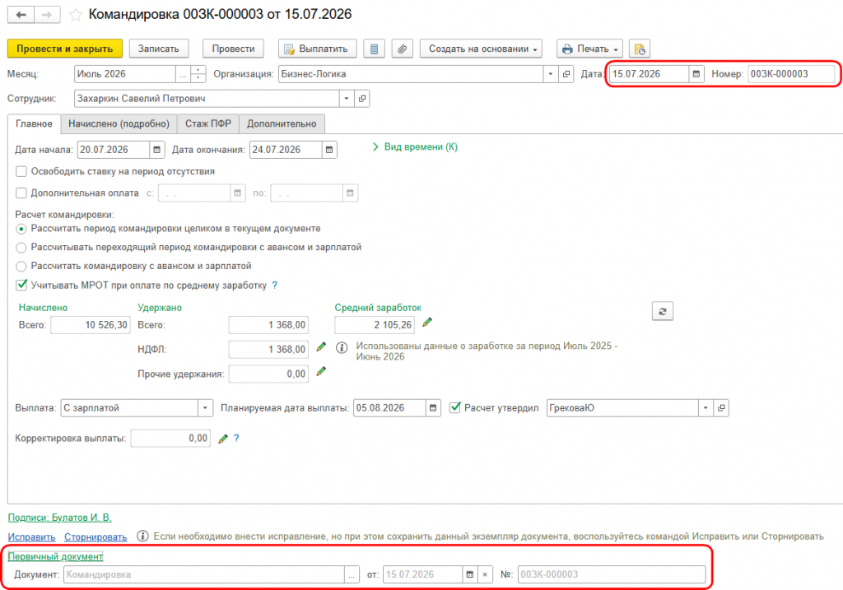The height and width of the screenshot is (590, 843).
Task: Click into the 'Корректировка выплаты' field
Action: [x=170, y=439]
